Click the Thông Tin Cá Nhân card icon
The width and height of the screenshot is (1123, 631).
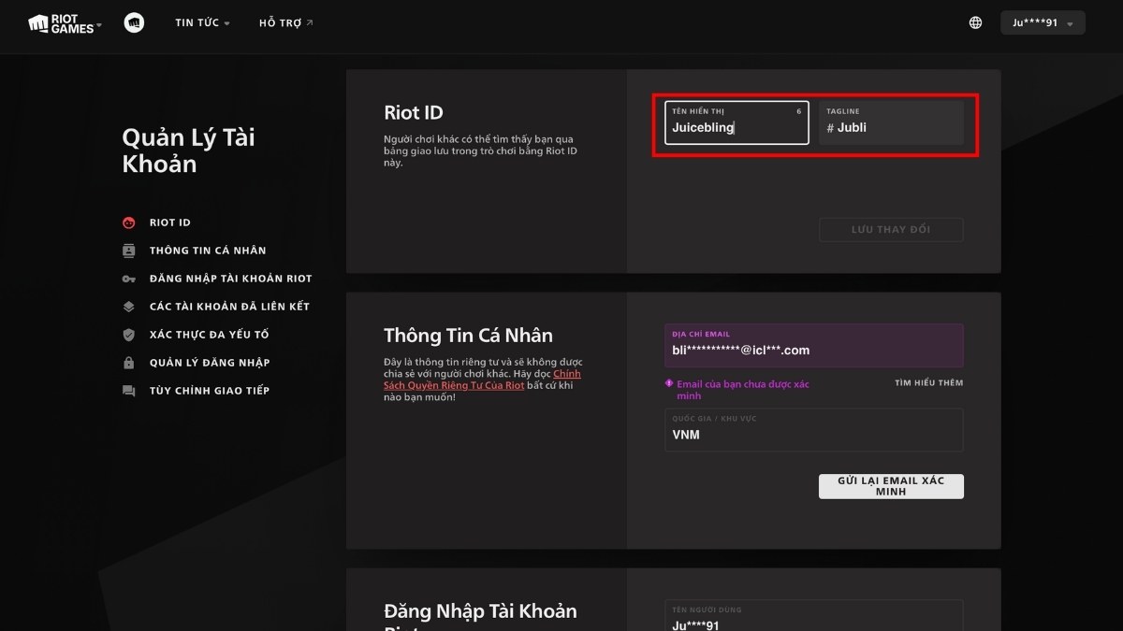coord(129,251)
